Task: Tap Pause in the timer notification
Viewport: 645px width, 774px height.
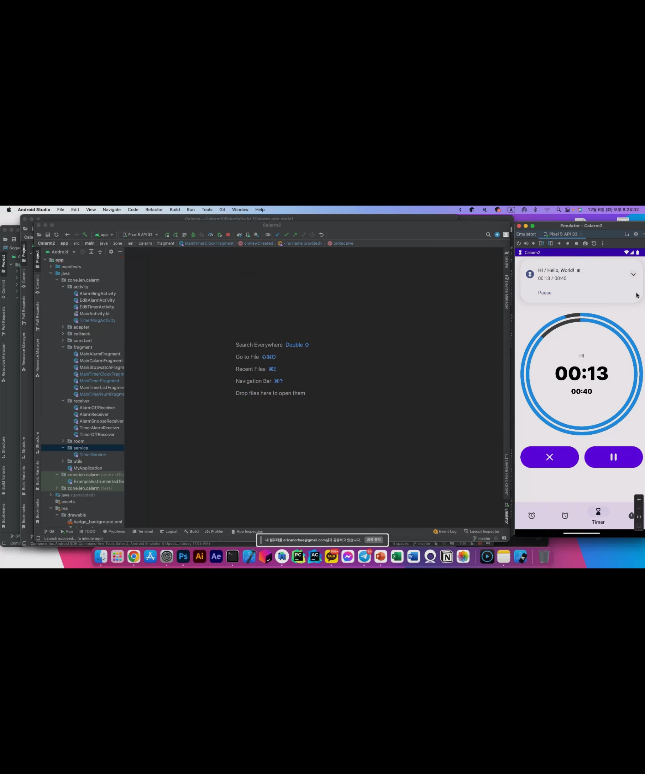Action: coord(545,293)
